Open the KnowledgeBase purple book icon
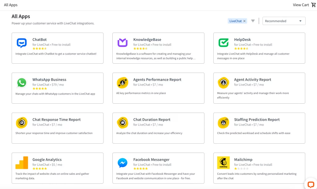This screenshot has width=317, height=189. pos(123,43)
